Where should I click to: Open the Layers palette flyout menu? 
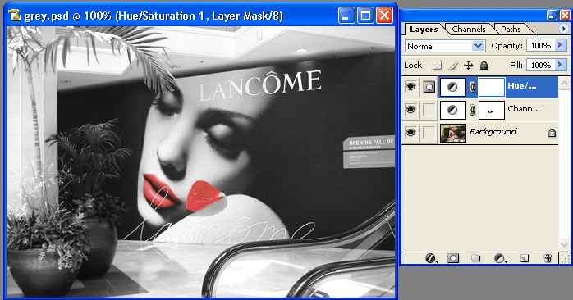(x=563, y=29)
